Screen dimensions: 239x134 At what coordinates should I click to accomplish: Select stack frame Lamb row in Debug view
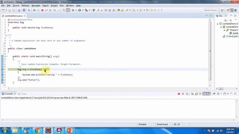click(x=234, y=33)
